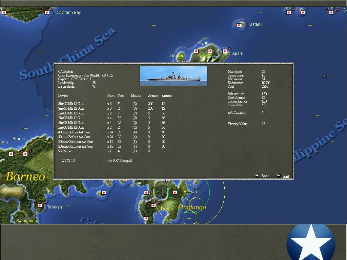347x260 pixels.
Task: Click the Samarinda map label
Action: (x=26, y=221)
